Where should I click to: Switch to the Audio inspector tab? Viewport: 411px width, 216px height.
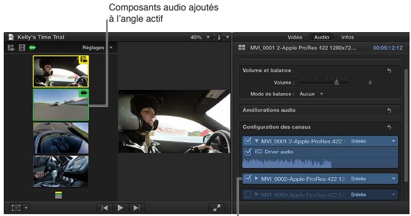click(x=321, y=37)
